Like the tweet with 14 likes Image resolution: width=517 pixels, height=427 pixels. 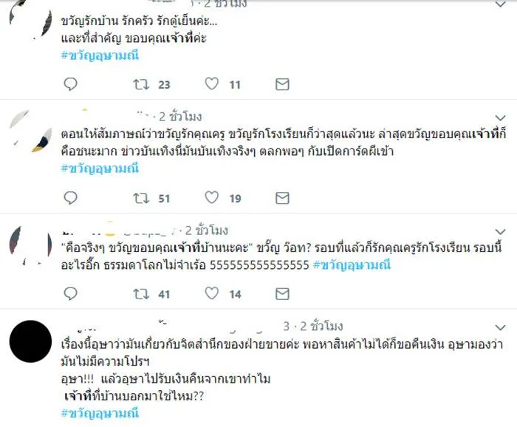click(212, 293)
